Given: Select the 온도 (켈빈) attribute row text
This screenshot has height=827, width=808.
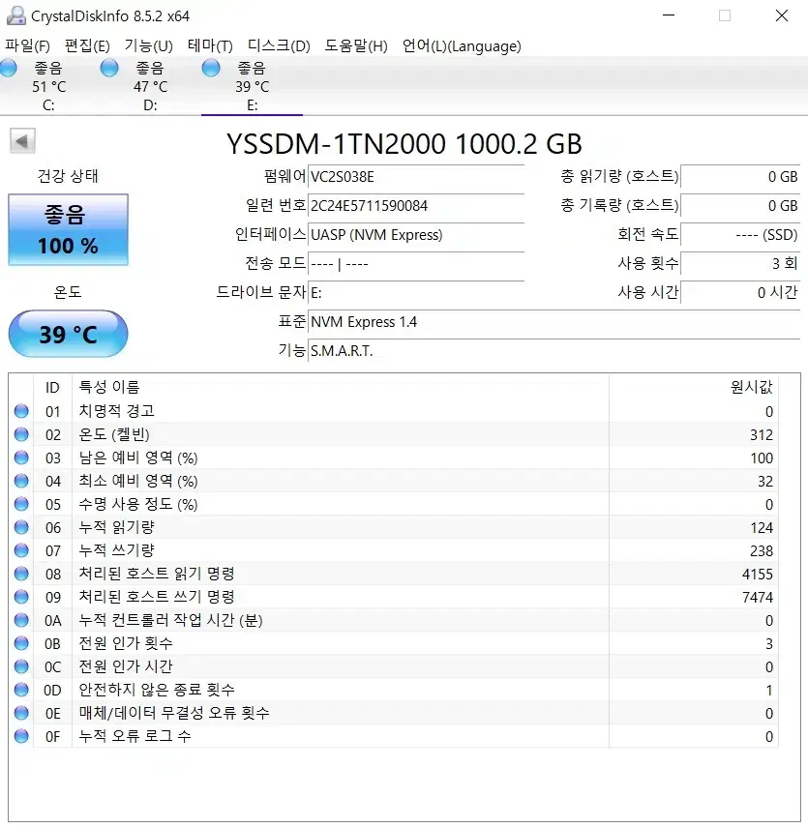Looking at the screenshot, I should [x=114, y=434].
